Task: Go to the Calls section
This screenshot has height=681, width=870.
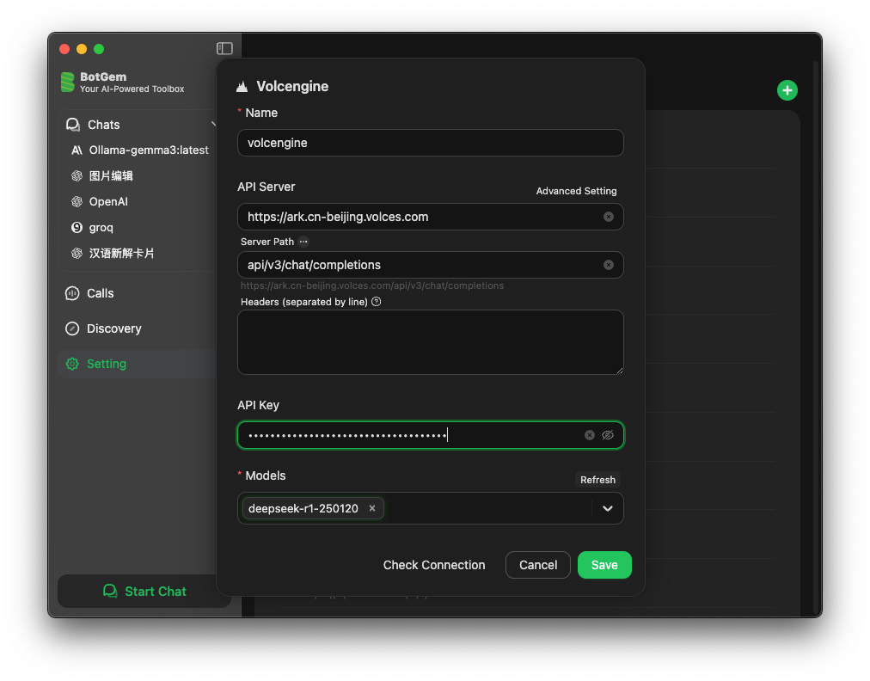Action: 100,293
